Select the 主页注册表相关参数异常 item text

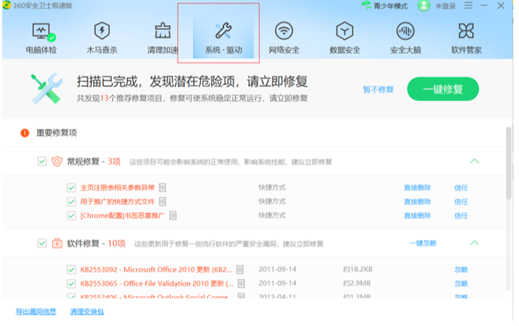point(118,188)
